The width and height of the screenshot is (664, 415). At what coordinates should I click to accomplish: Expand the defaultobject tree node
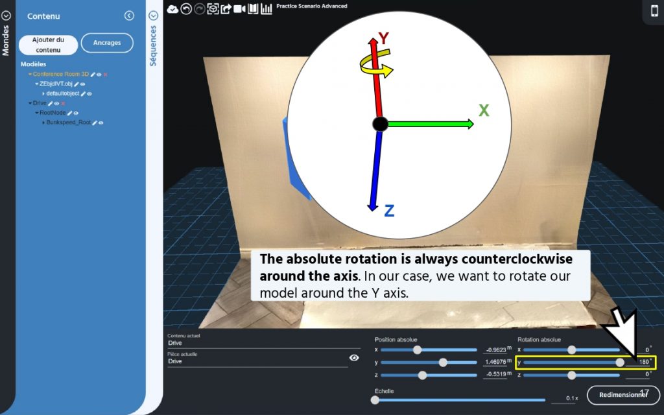point(43,93)
